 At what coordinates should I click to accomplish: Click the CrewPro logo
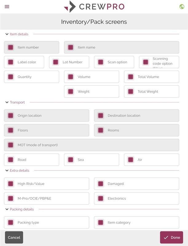point(94,6)
